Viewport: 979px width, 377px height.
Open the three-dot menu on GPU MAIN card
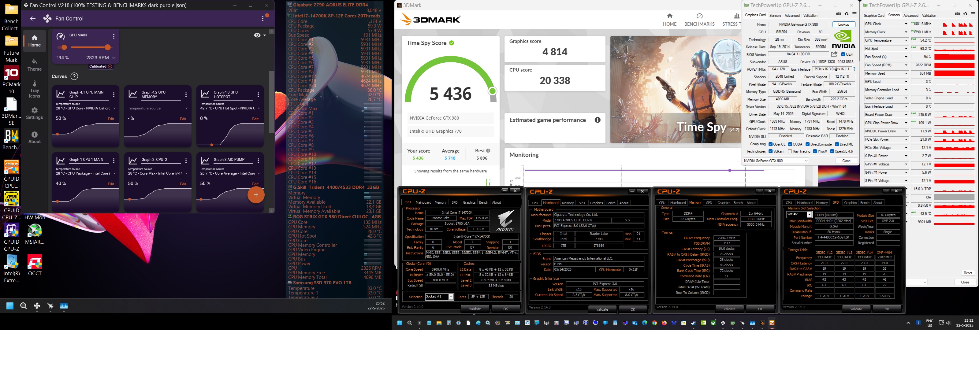(114, 36)
